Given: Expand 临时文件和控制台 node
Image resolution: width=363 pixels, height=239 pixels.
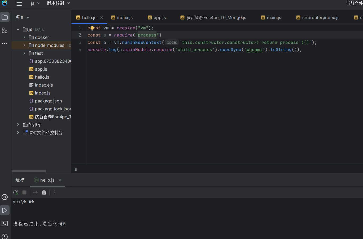Looking at the screenshot, I should pos(18,133).
